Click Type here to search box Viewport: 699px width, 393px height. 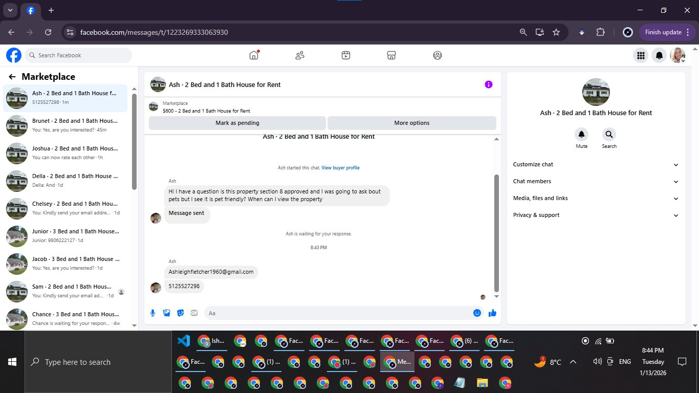click(98, 362)
